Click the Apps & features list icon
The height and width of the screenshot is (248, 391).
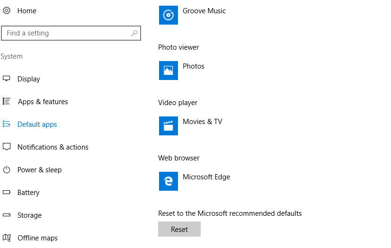point(7,101)
